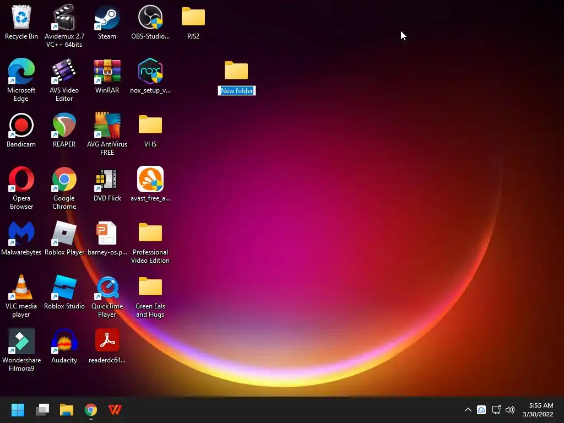Click the cloud sync tray icon
Screen dimensions: 564x423
pyautogui.click(x=481, y=410)
